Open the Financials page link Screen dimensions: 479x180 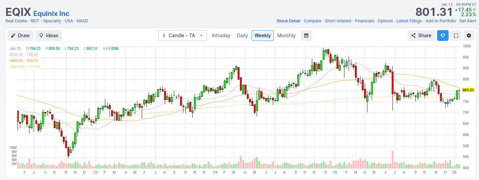tap(364, 21)
